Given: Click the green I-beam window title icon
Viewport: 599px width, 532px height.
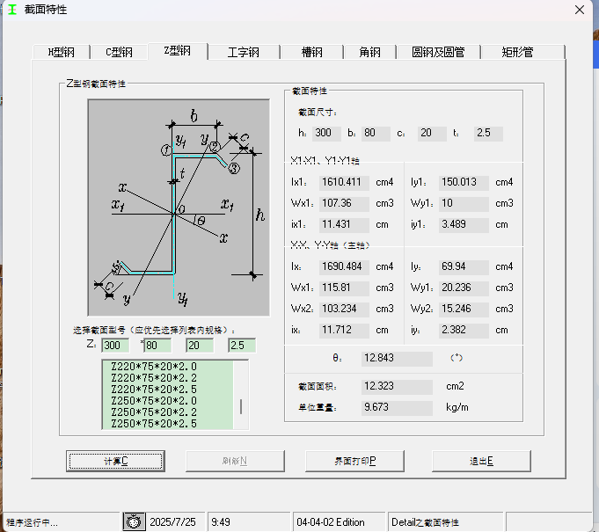Looking at the screenshot, I should point(12,9).
